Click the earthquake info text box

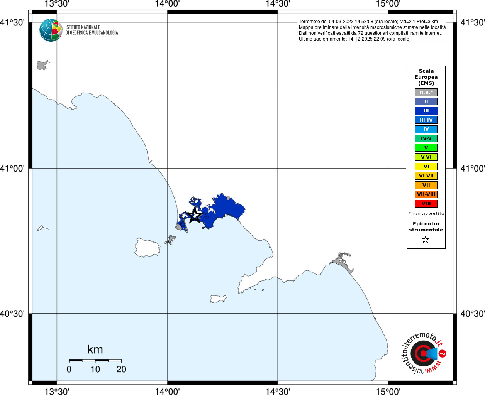coord(371,30)
